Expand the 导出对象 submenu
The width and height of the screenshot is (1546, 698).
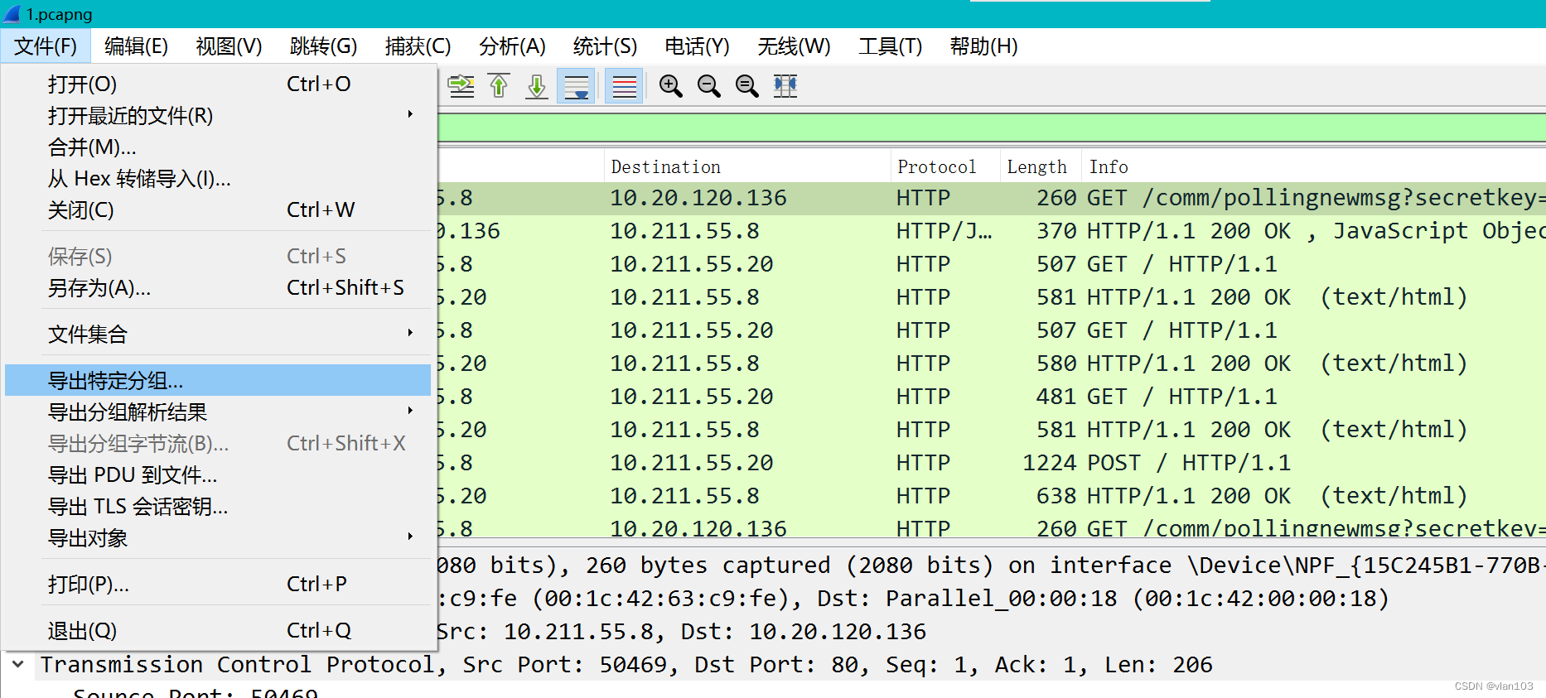[218, 538]
